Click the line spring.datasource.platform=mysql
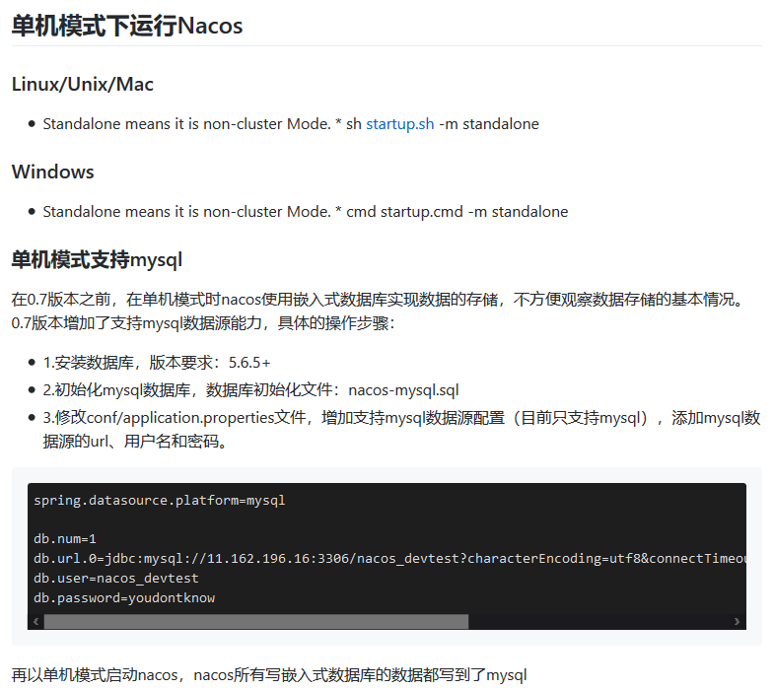774x690 pixels. tap(160, 501)
